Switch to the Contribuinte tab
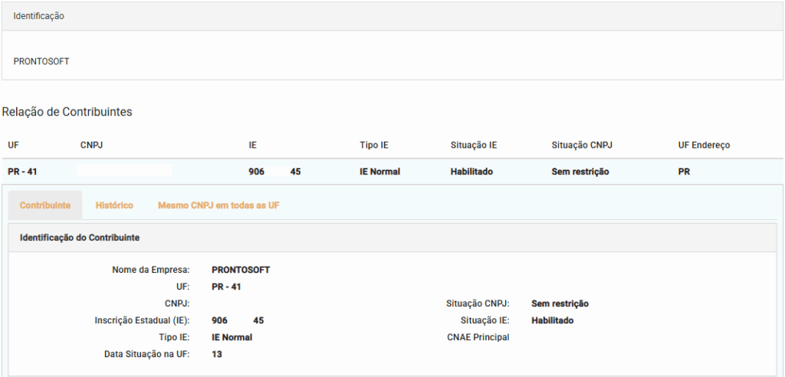This screenshot has width=785, height=377. [x=45, y=205]
